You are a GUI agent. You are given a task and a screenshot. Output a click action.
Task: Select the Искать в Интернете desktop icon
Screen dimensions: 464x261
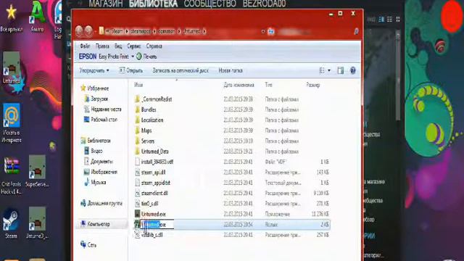tap(12, 115)
